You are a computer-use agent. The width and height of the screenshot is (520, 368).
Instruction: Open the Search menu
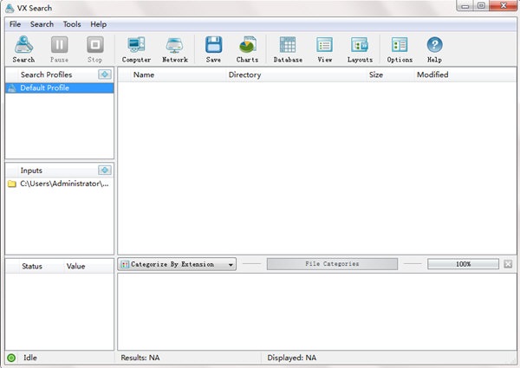42,24
